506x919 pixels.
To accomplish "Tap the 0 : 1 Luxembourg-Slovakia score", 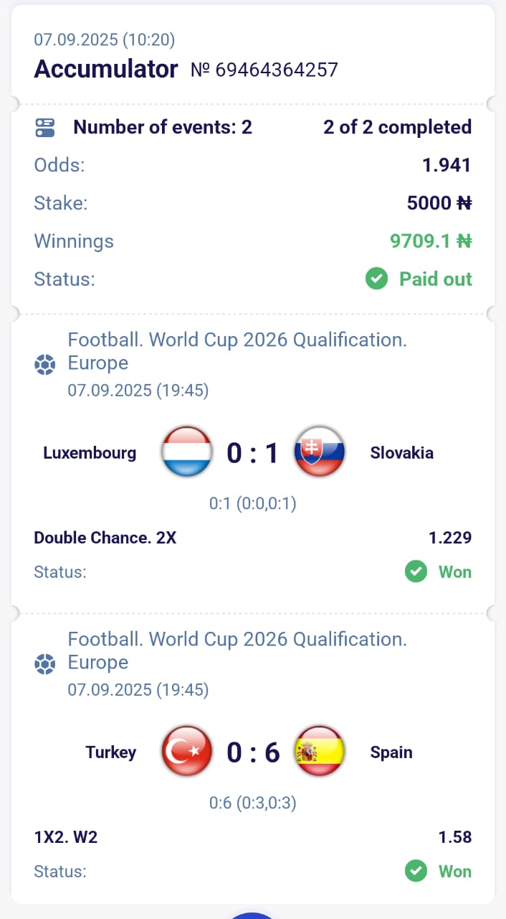I will coord(252,453).
